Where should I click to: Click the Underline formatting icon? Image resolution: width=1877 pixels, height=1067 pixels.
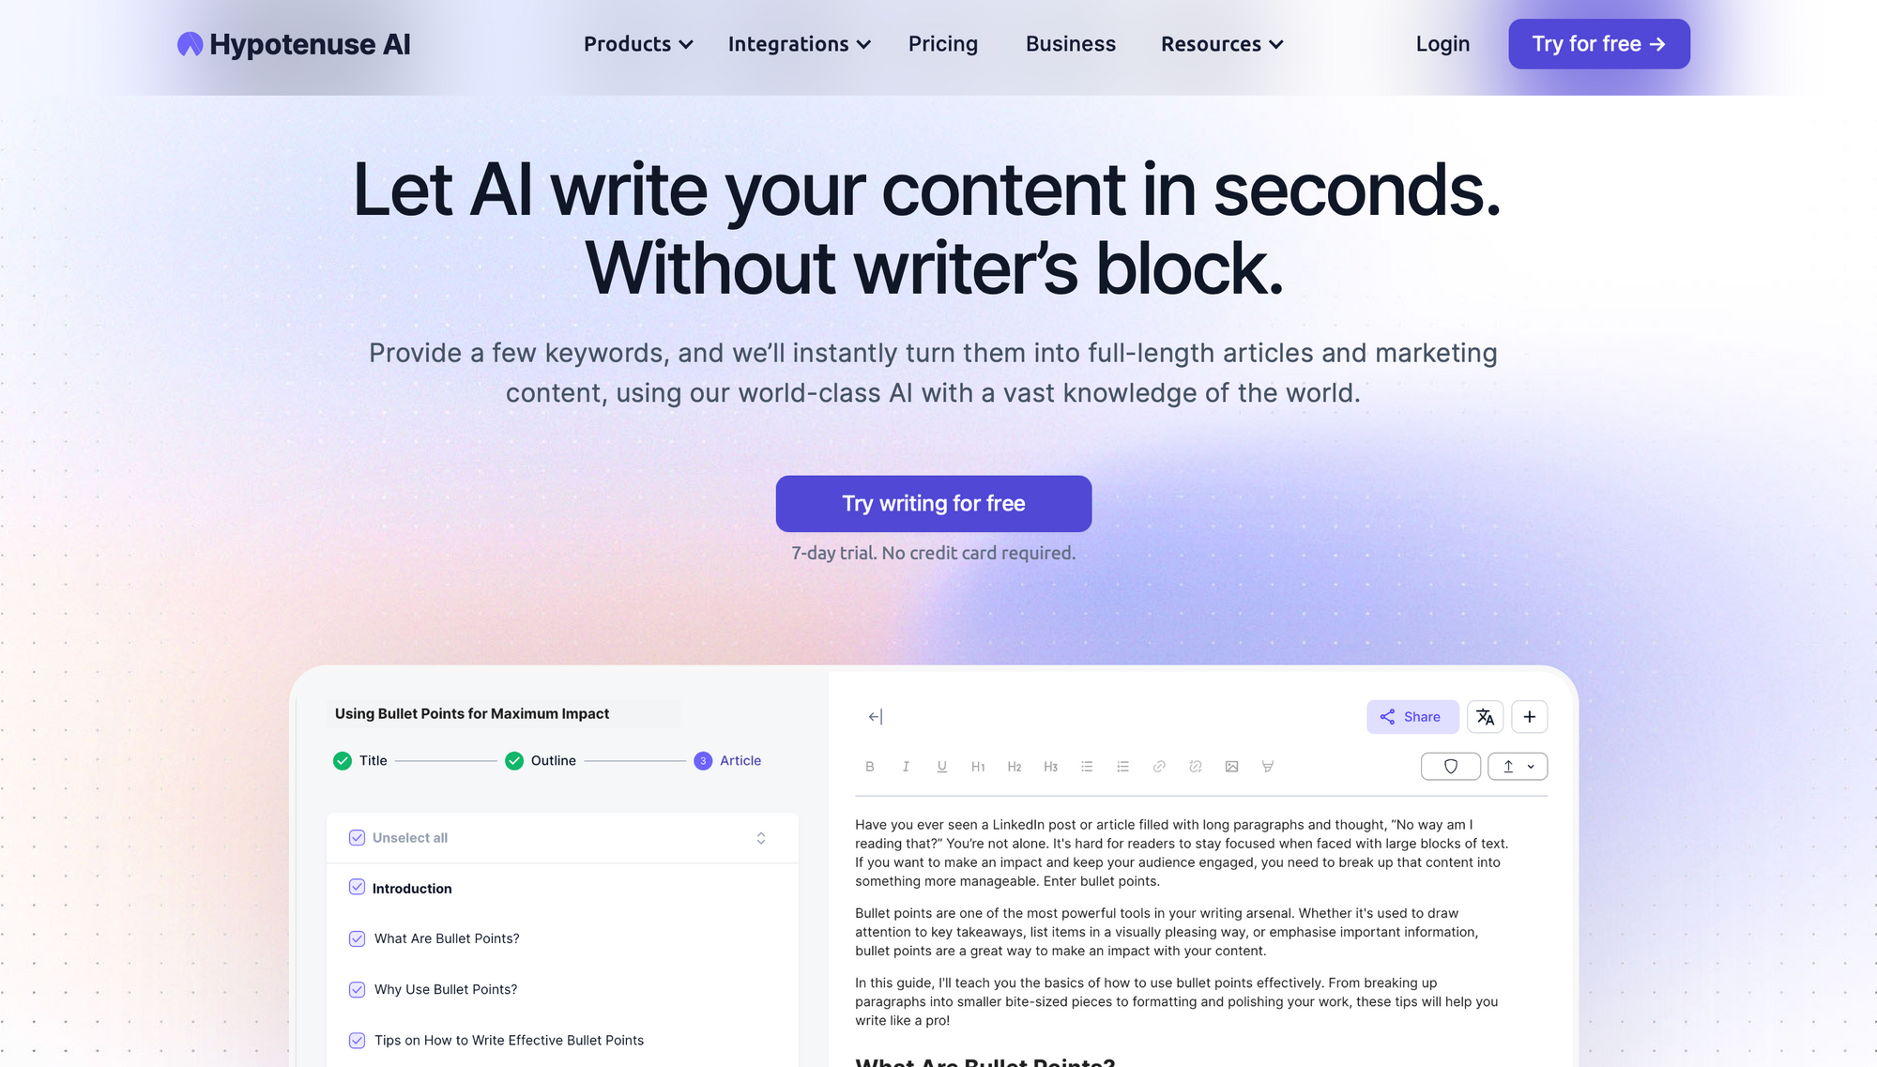click(942, 766)
